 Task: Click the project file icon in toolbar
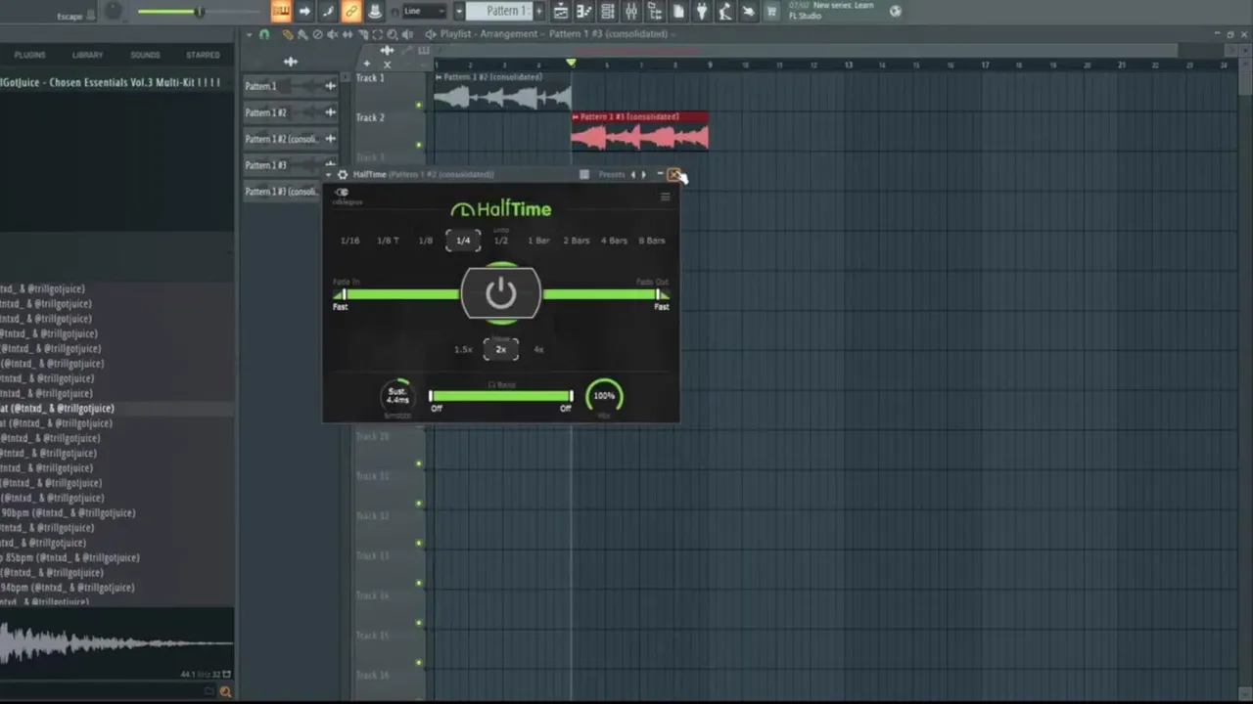tap(678, 11)
